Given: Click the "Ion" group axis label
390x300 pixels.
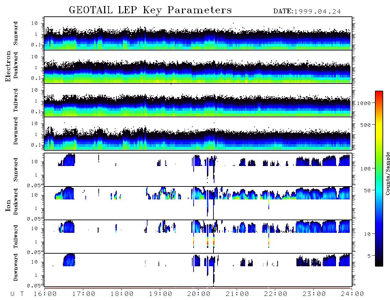Looking at the screenshot, I should coord(8,205).
